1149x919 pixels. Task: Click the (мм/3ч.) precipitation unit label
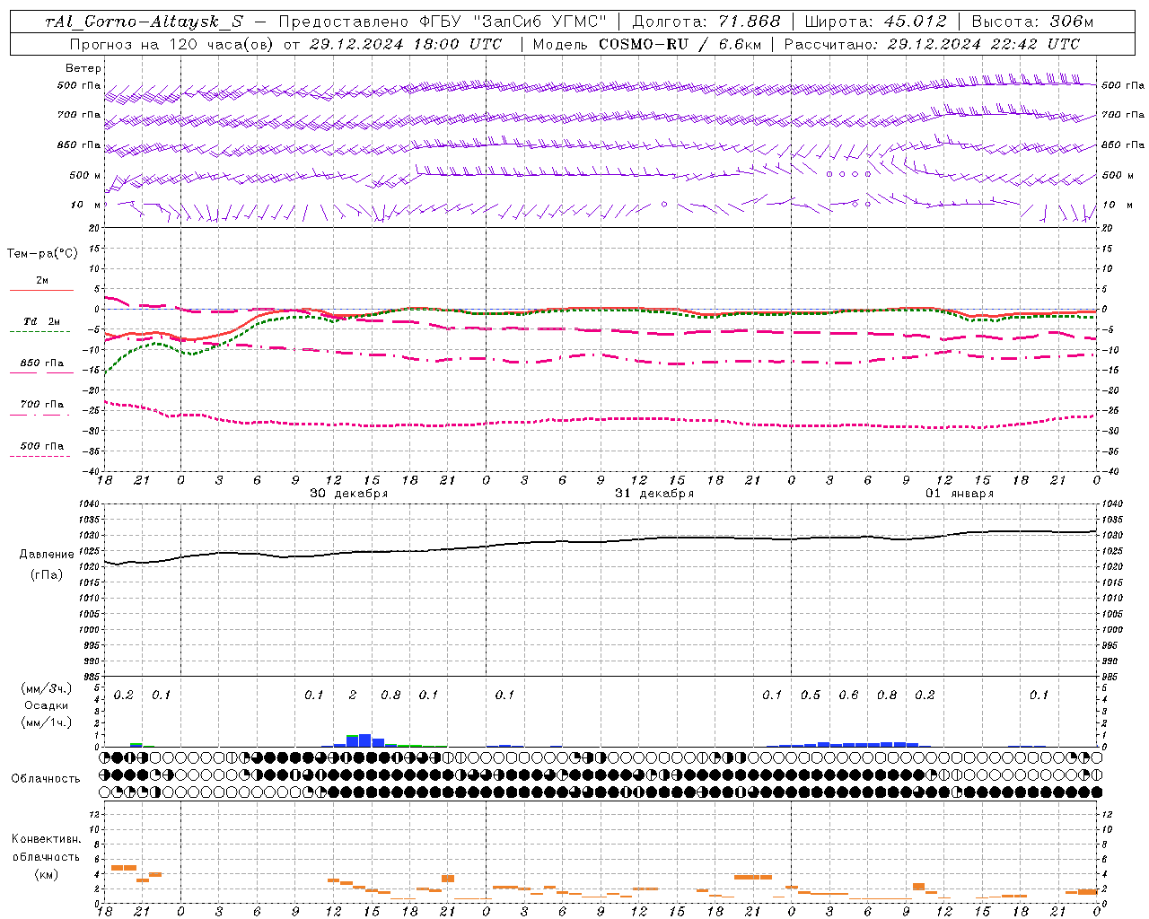point(46,688)
